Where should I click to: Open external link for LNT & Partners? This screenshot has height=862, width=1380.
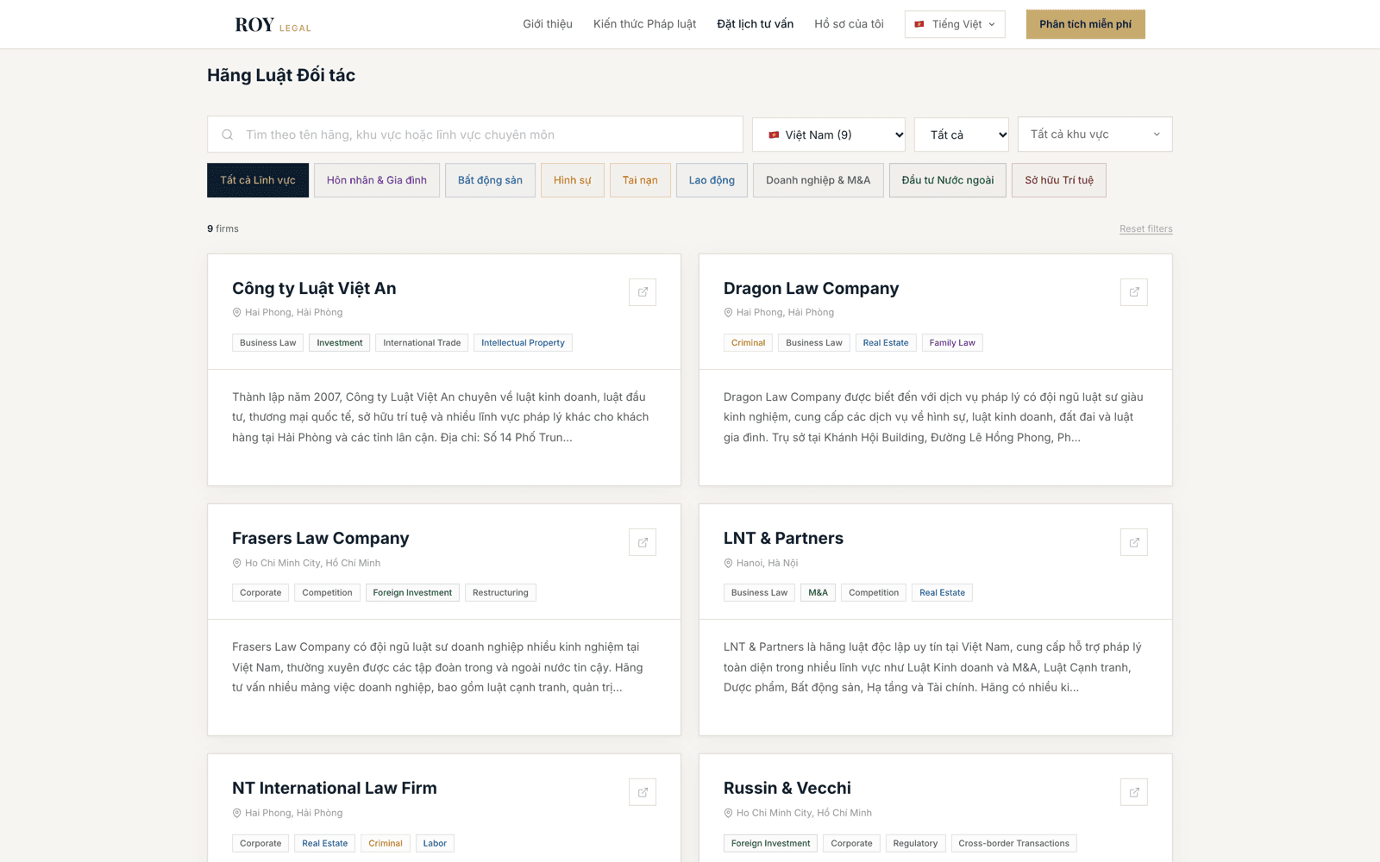1134,542
